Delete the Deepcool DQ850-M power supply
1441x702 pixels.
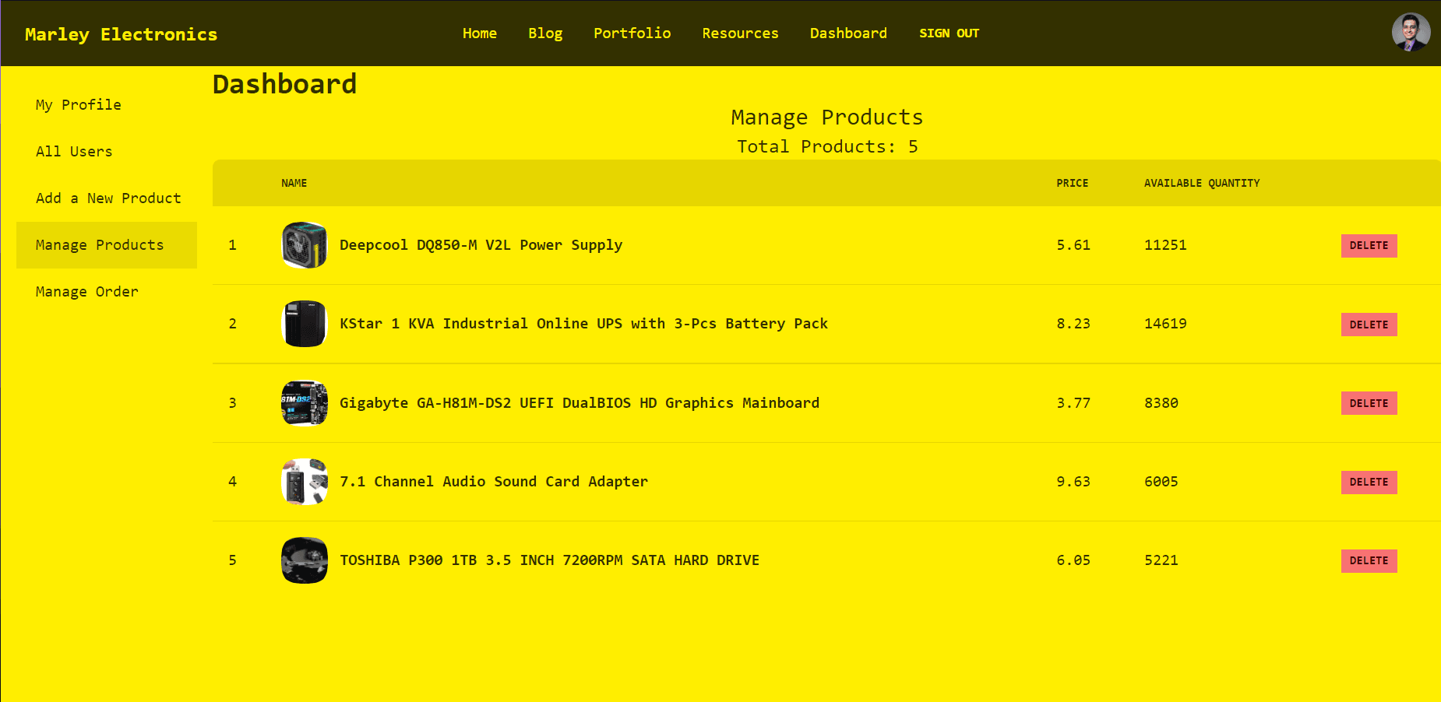(x=1369, y=246)
